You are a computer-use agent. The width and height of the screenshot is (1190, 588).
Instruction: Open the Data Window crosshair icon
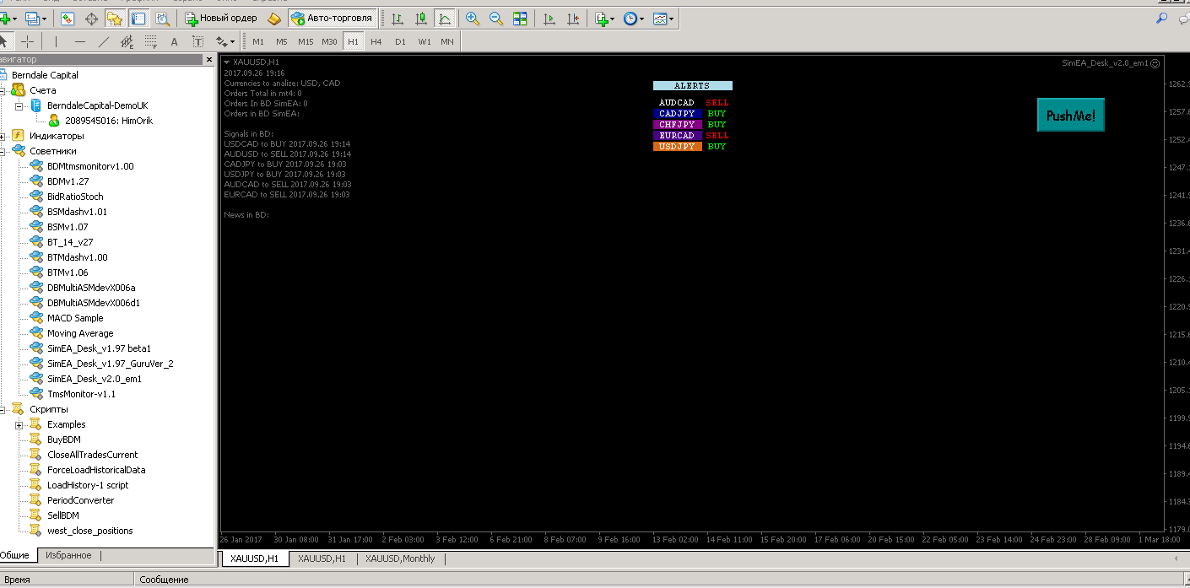pyautogui.click(x=91, y=18)
